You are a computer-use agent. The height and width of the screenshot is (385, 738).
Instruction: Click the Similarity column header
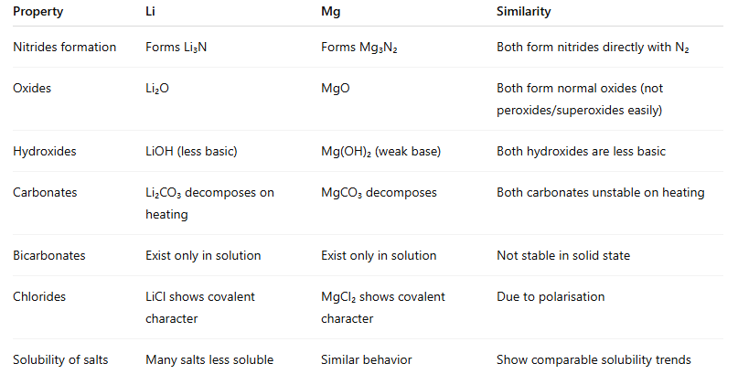click(x=523, y=12)
